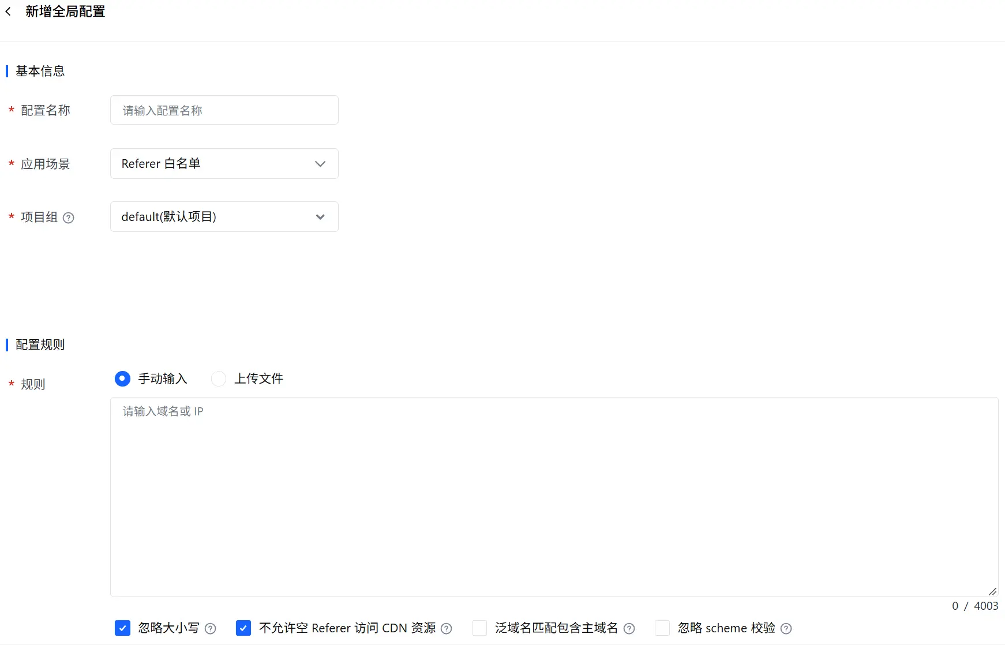Select the 手动输入 radio option
Viewport: 1005px width, 645px height.
click(x=122, y=378)
